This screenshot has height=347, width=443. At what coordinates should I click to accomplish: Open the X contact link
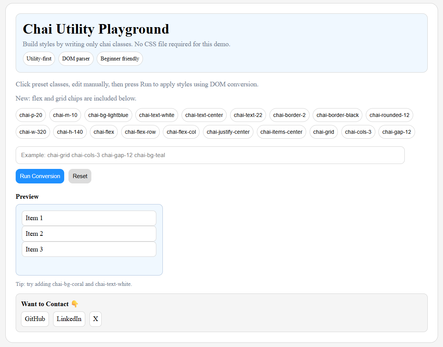click(x=96, y=319)
